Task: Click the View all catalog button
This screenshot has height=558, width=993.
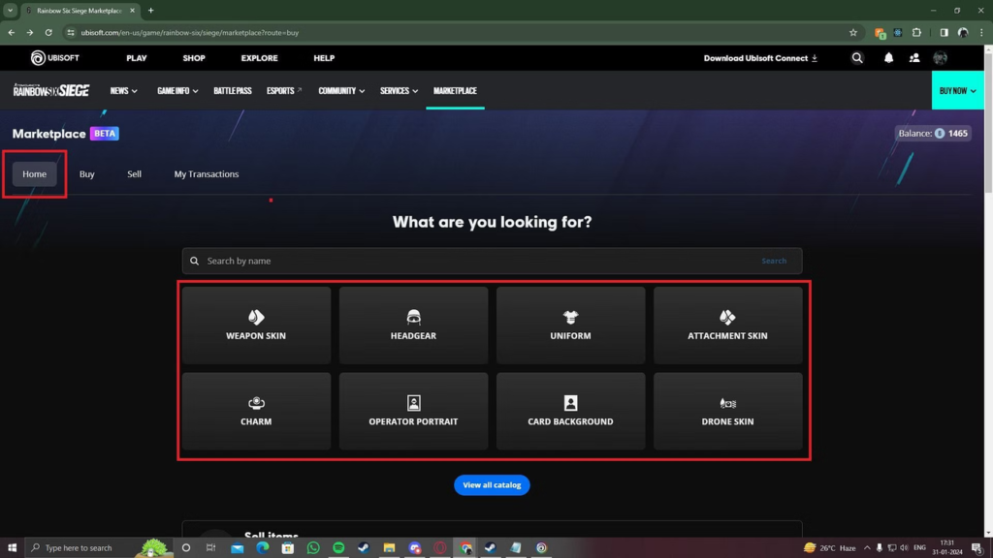Action: pyautogui.click(x=492, y=484)
